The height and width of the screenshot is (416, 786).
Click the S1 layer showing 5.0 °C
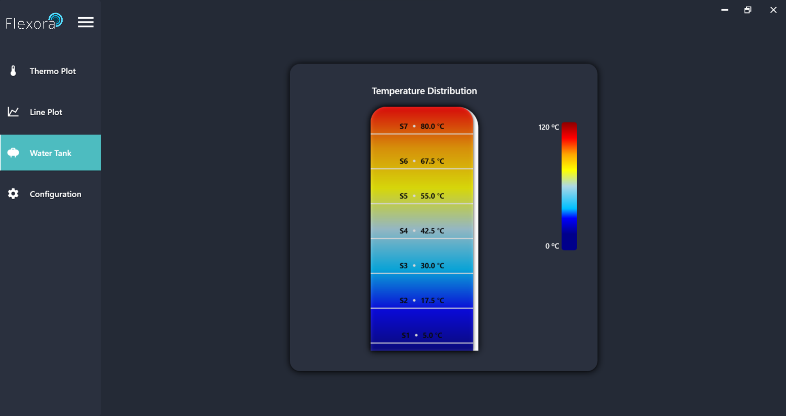[x=422, y=325]
